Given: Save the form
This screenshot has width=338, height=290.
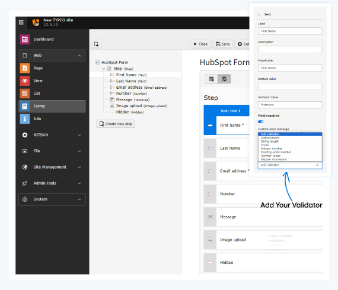Looking at the screenshot, I should 222,44.
